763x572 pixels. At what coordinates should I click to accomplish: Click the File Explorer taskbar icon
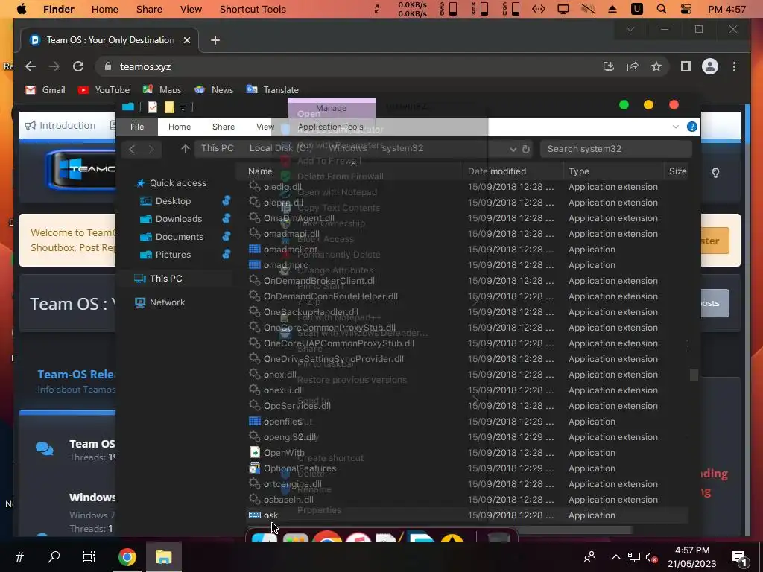pyautogui.click(x=164, y=557)
